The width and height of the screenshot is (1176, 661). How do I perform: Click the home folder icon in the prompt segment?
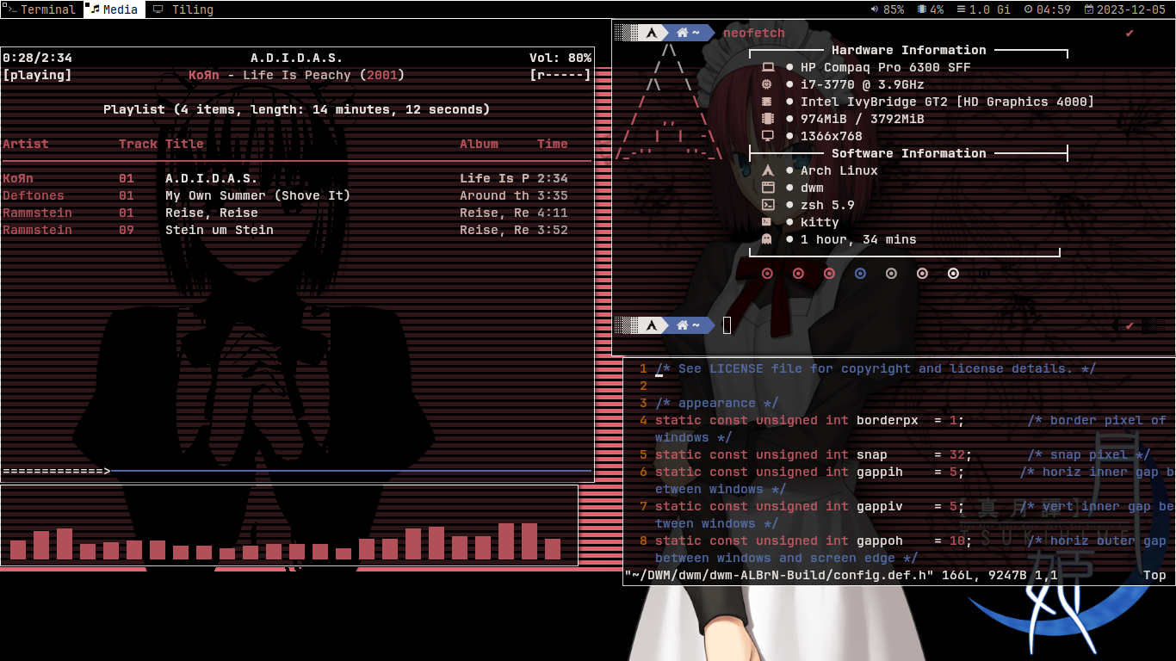coord(683,33)
